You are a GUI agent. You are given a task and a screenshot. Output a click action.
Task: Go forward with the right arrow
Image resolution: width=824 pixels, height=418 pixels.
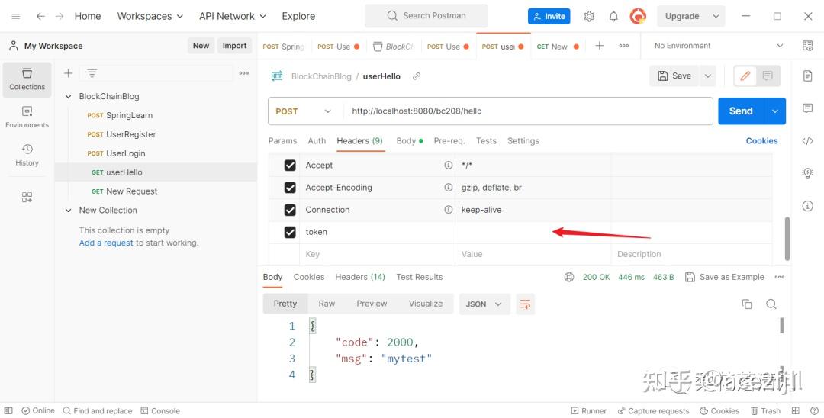[60, 16]
